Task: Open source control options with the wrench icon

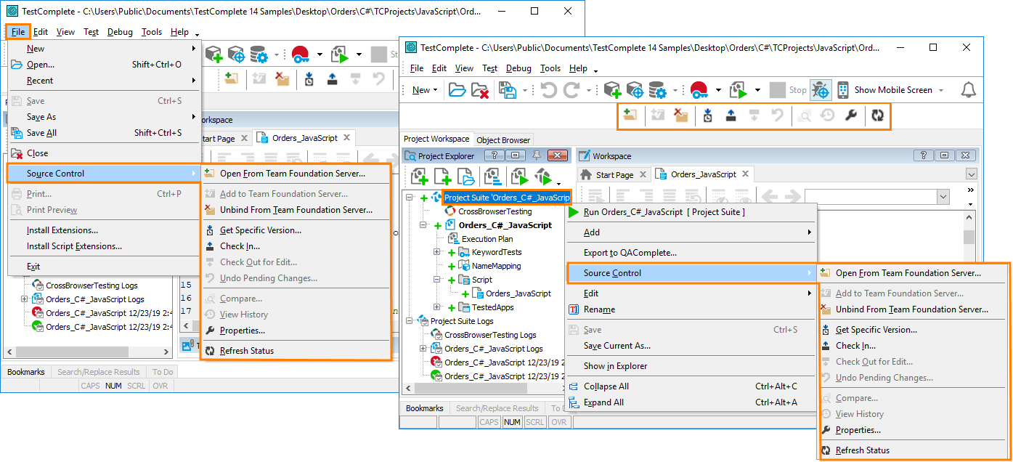Action: click(851, 115)
